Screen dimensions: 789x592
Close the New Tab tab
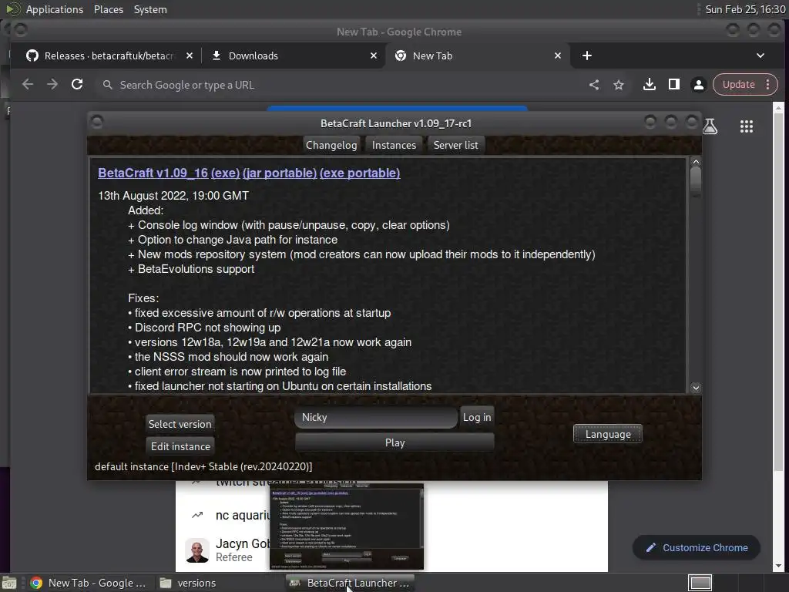(558, 55)
